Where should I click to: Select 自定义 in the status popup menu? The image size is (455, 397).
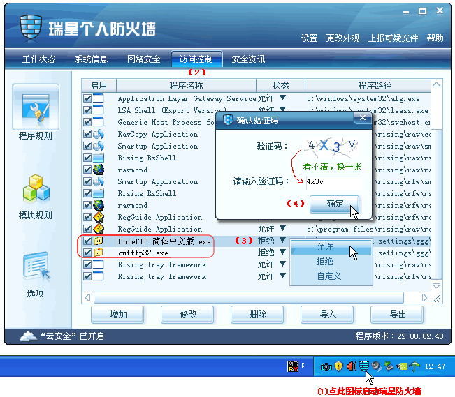(x=331, y=276)
